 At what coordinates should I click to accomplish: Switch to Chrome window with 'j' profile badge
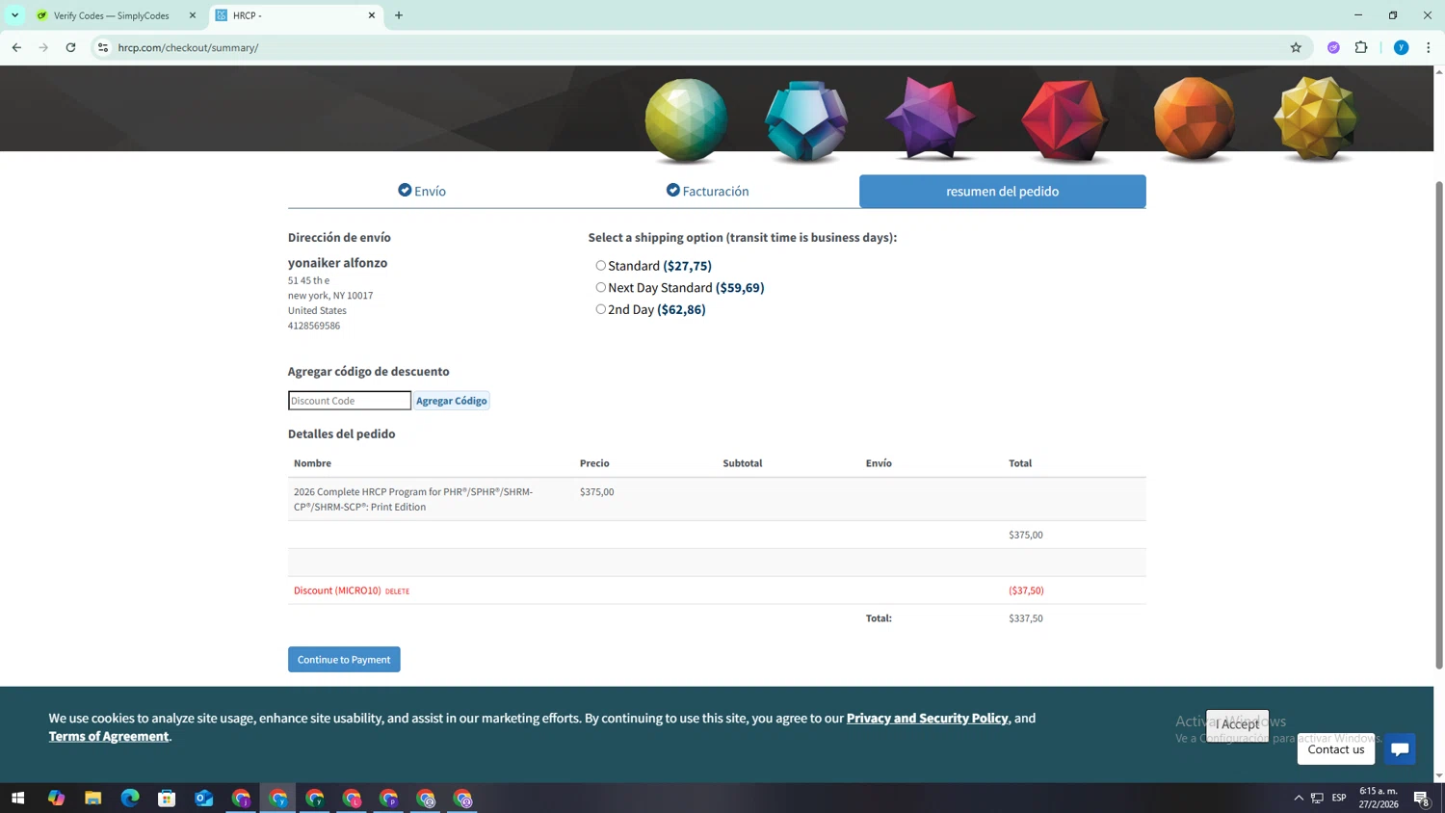(x=241, y=798)
